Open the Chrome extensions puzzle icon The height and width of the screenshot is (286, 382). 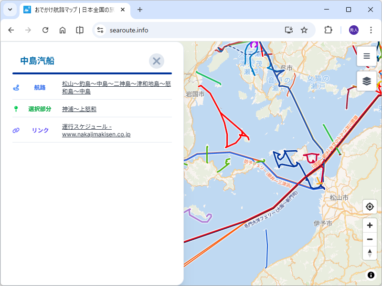click(328, 30)
